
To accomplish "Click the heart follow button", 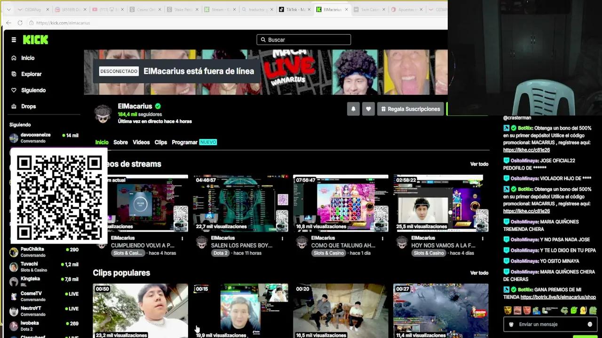I will pos(368,109).
